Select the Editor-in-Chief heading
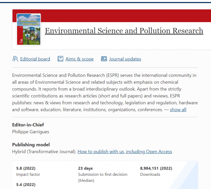The image size is (211, 189). [28, 125]
